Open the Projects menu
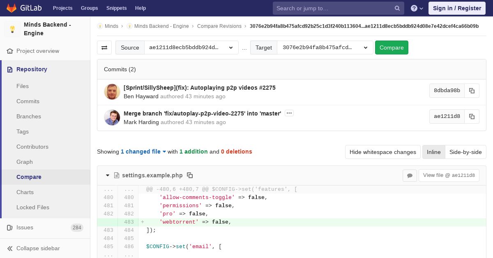 pos(62,8)
